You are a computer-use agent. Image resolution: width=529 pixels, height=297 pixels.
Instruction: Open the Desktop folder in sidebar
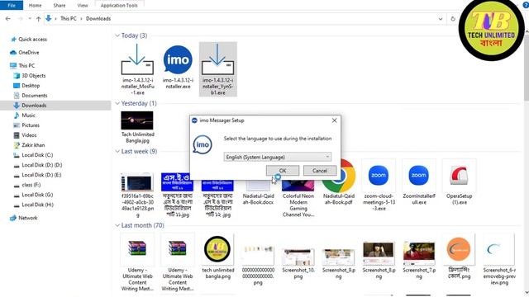coord(31,86)
